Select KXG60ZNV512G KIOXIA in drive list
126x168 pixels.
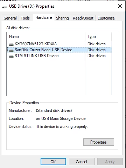click(x=59, y=44)
